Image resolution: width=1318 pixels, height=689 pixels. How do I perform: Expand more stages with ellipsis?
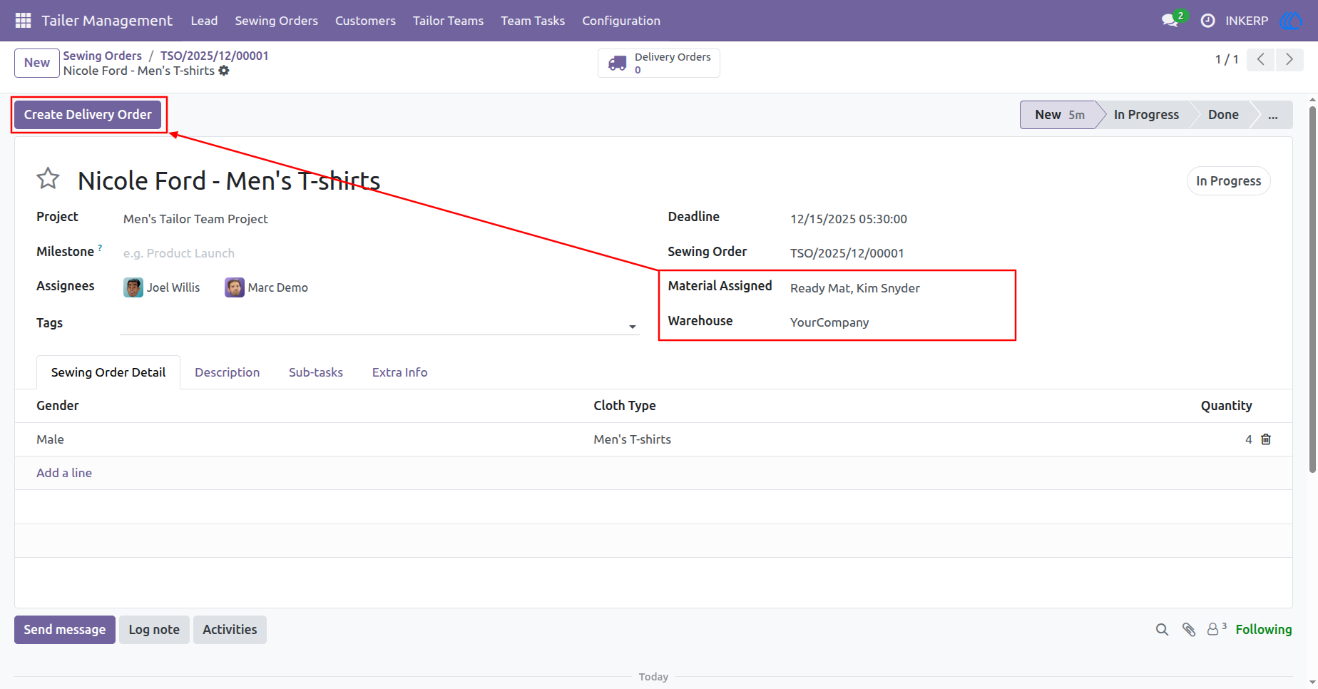click(x=1273, y=115)
